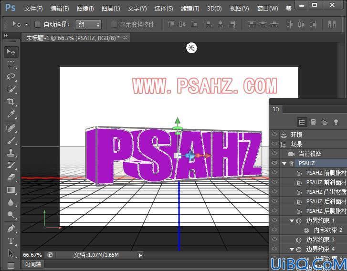
Task: Toggle visibility of 边界约束 1
Action: (x=274, y=220)
